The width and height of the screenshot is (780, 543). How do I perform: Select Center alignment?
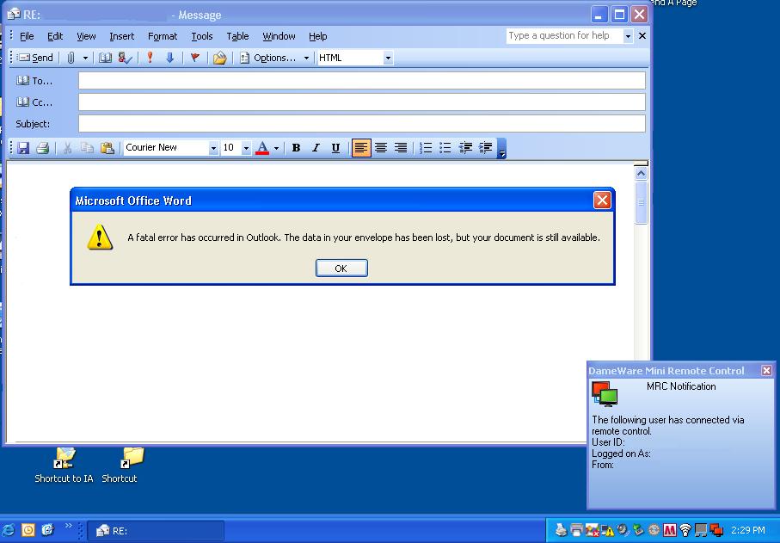(381, 148)
